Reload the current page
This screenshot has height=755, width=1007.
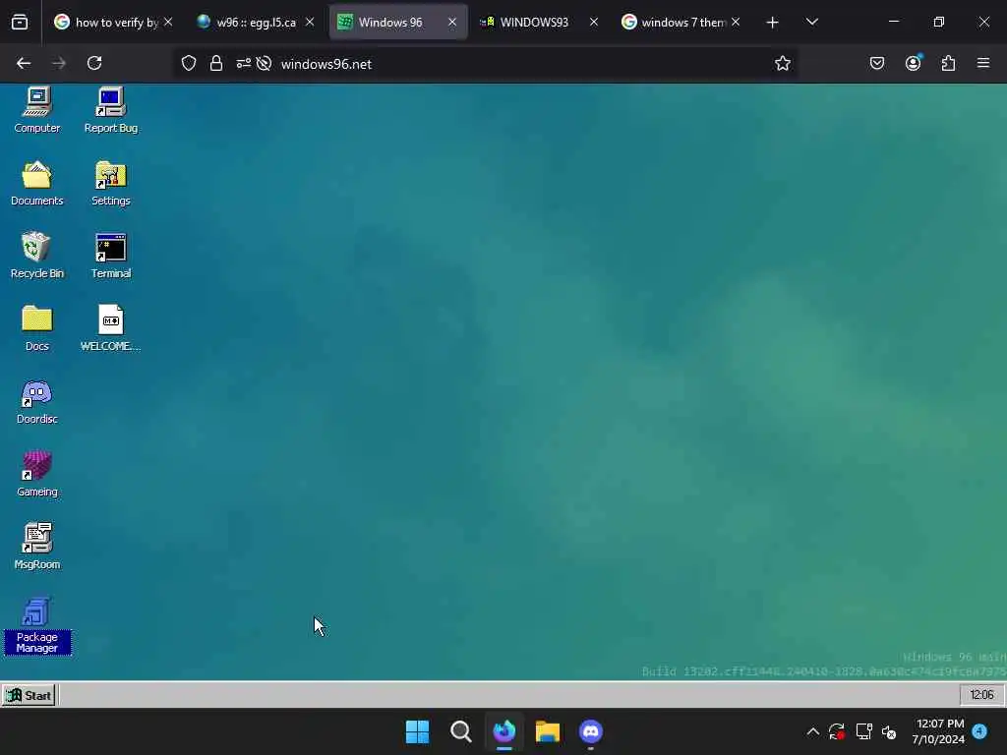[x=94, y=63]
